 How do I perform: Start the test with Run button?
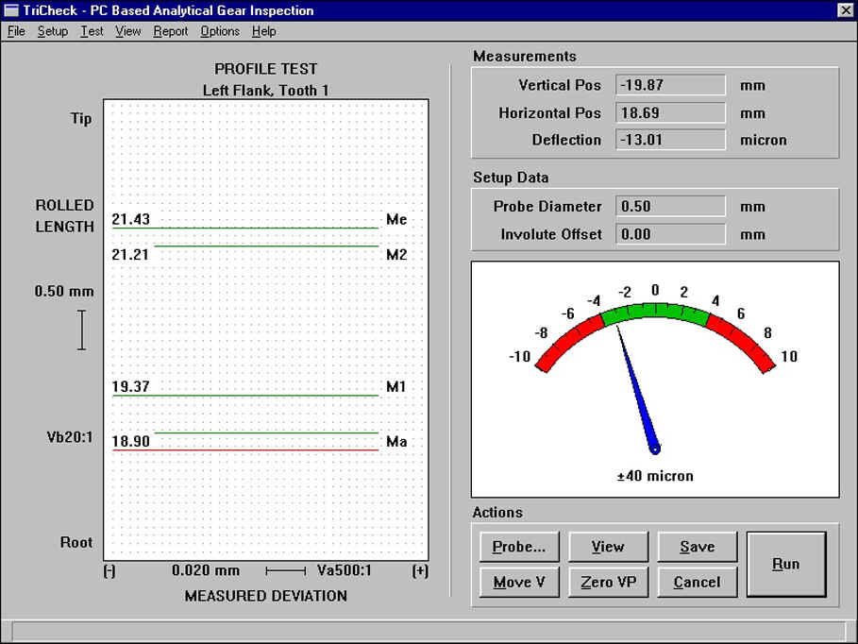tap(786, 564)
